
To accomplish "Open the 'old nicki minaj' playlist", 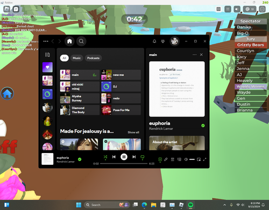I will click(80, 86).
